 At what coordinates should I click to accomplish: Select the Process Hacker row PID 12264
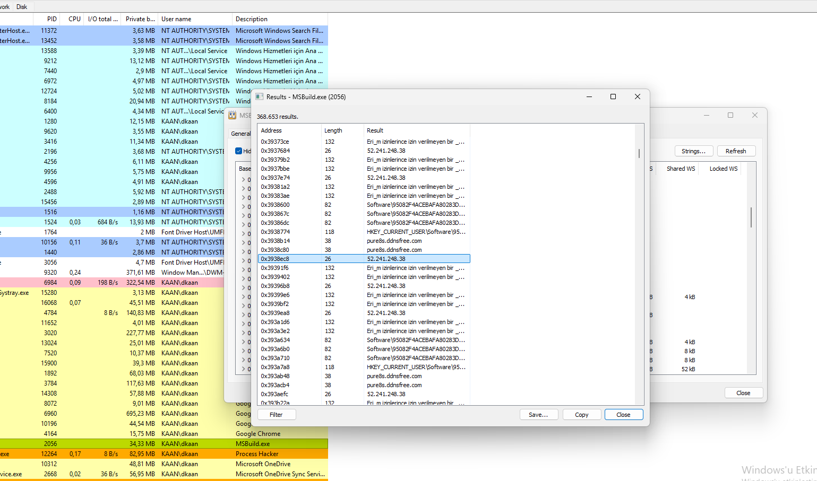click(164, 454)
